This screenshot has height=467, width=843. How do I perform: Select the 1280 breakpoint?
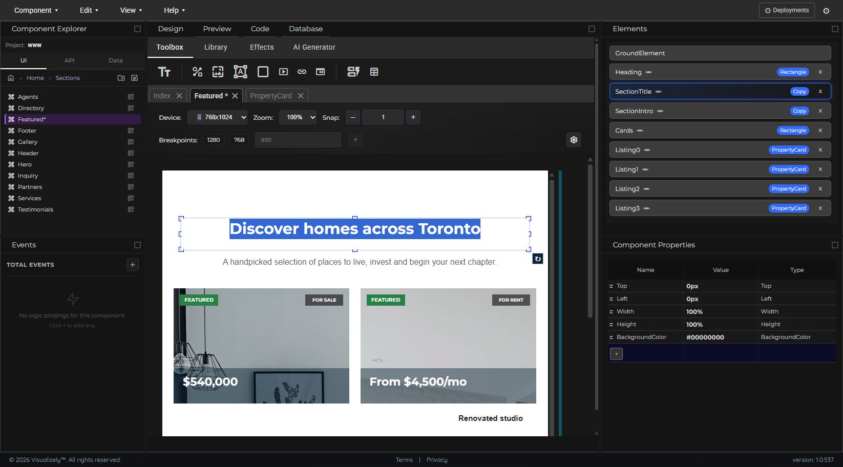(214, 140)
